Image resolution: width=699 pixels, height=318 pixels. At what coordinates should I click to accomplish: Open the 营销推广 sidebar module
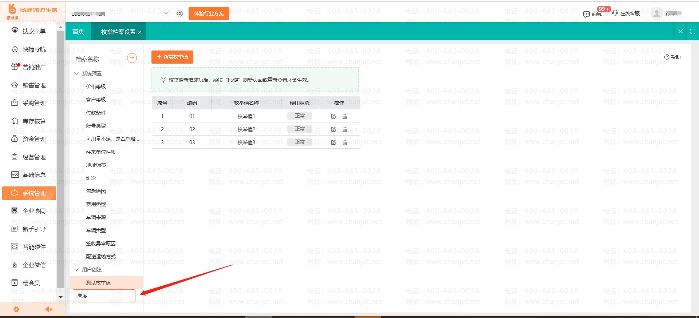click(x=28, y=67)
